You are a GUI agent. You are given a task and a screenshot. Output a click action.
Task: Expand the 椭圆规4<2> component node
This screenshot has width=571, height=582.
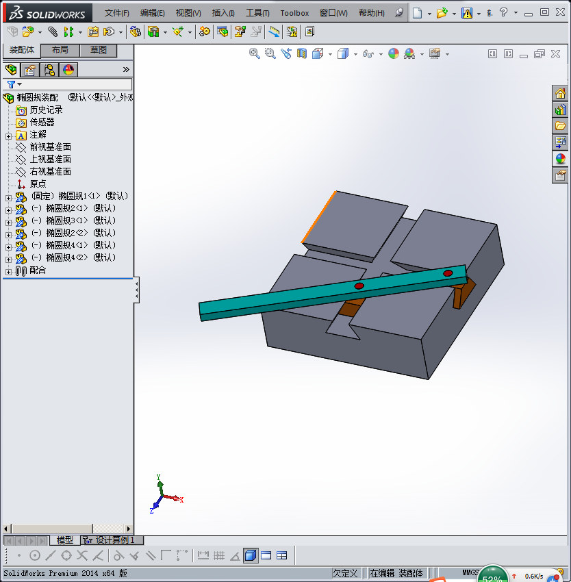coord(8,260)
